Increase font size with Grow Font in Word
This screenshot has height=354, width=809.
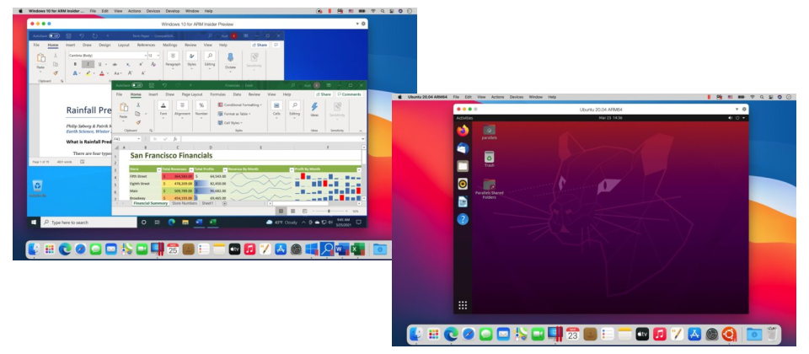[x=130, y=73]
